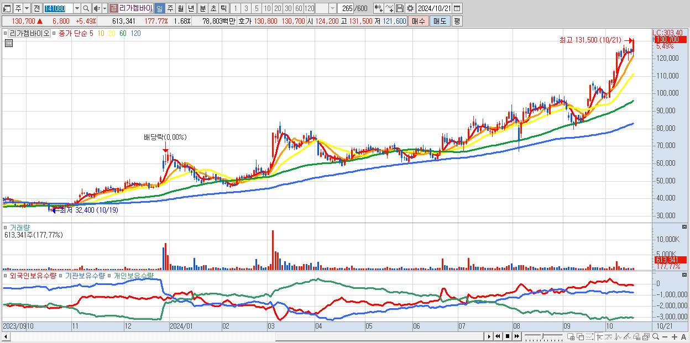Click the chart screenshot icon in bottom toolbar
690x343 pixels.
pos(646,337)
